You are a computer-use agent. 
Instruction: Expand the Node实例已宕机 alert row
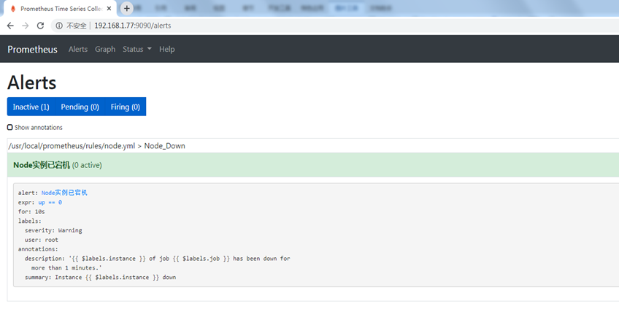point(57,165)
